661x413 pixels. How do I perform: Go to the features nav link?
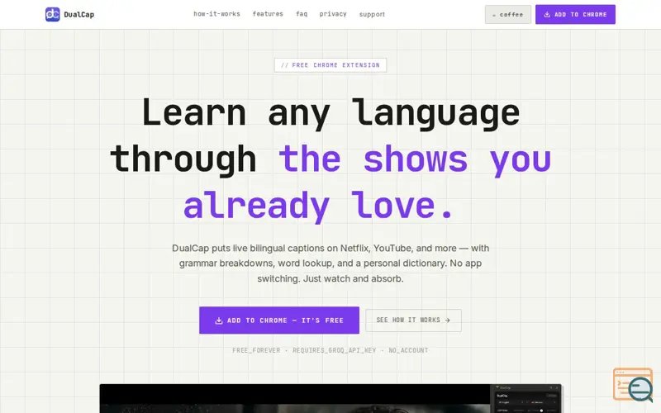click(x=268, y=14)
